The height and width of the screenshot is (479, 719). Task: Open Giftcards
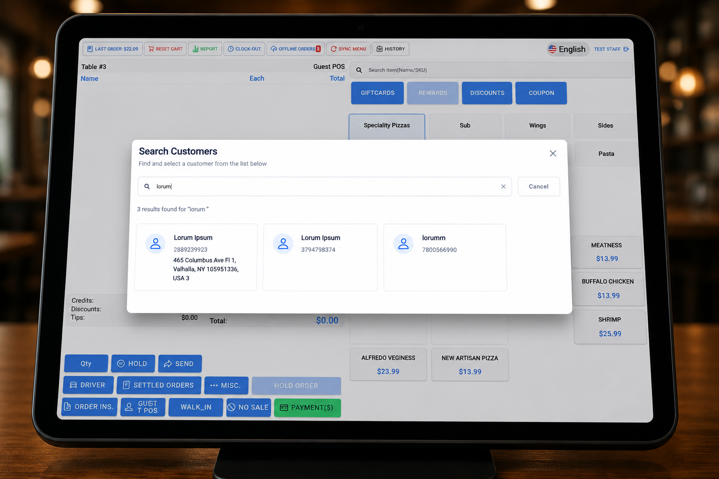click(377, 93)
